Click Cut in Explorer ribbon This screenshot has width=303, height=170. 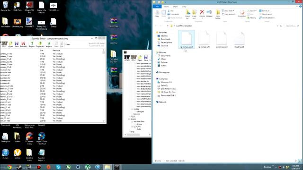[x=170, y=11]
